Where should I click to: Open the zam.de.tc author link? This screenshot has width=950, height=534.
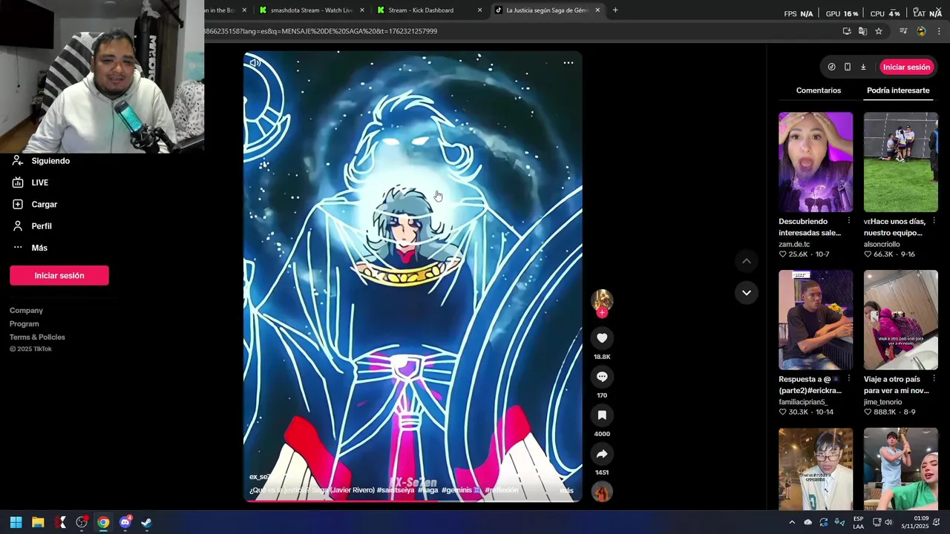(794, 244)
